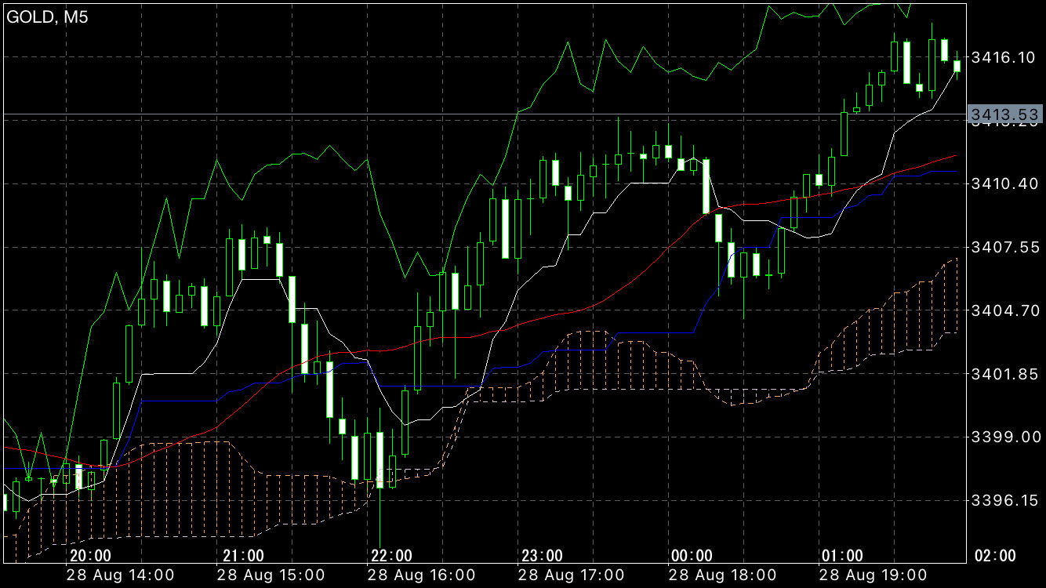Select the 28 Aug 15:00 date label

click(273, 575)
